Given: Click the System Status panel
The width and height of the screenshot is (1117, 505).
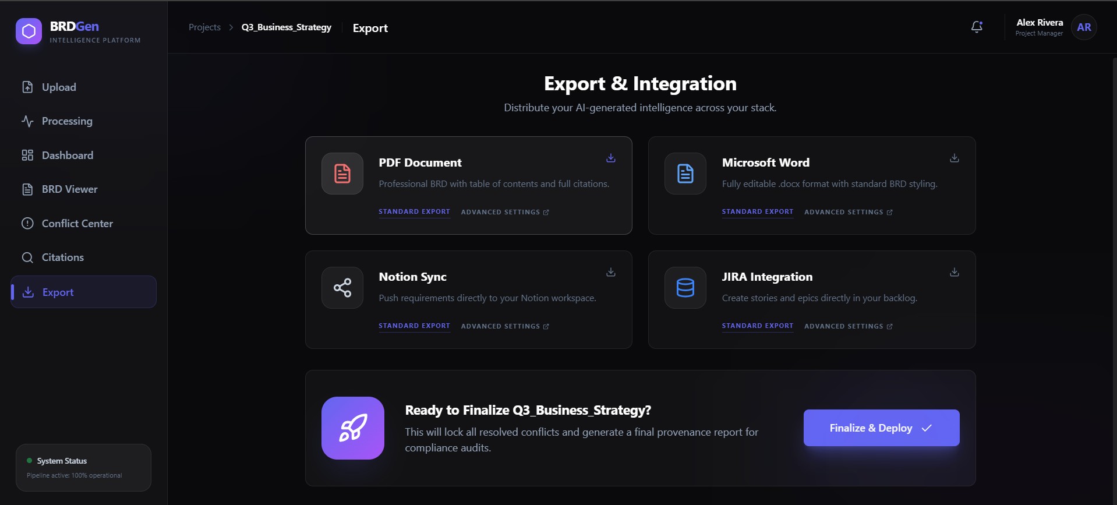Looking at the screenshot, I should coord(83,468).
